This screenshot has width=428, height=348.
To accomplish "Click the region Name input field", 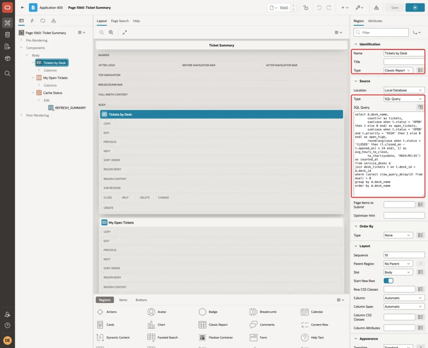I will tap(404, 53).
